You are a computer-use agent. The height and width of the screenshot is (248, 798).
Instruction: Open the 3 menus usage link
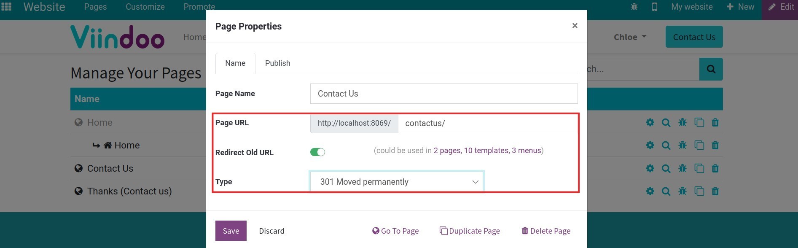[526, 151]
